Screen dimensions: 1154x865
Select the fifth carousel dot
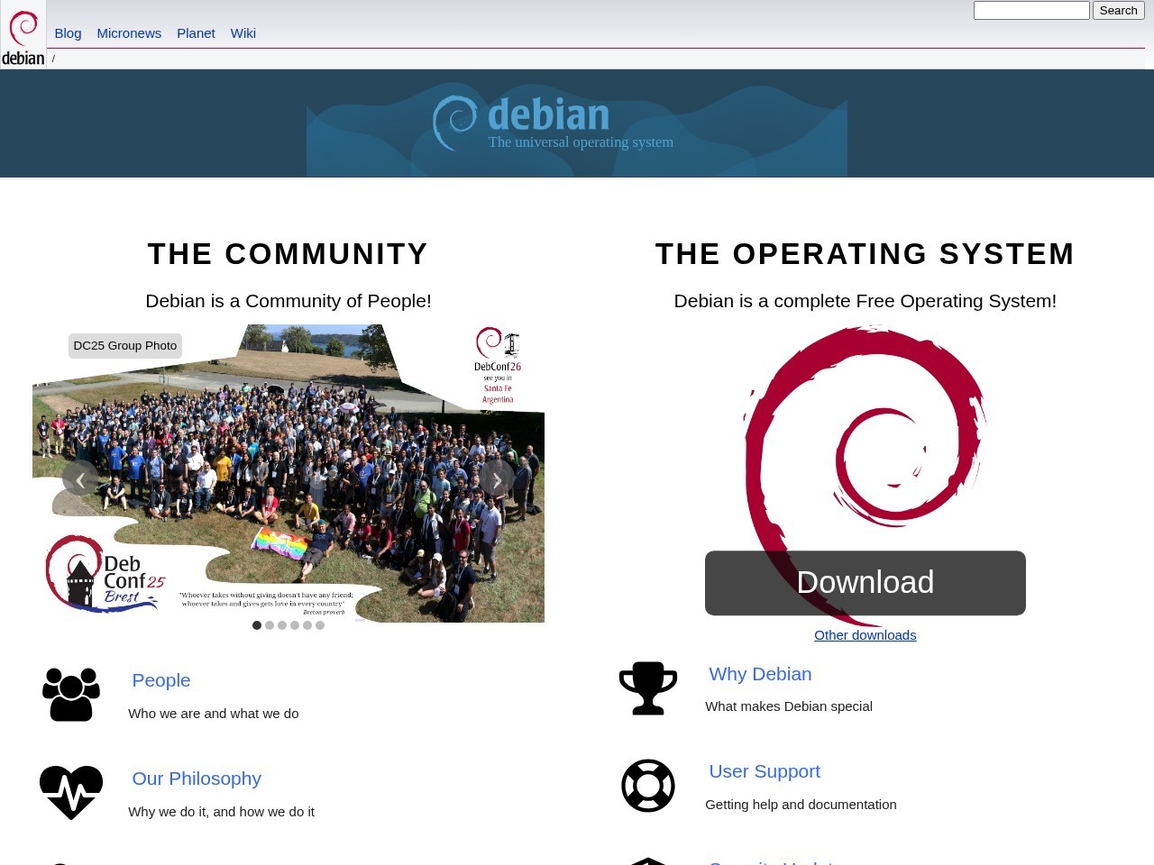pos(307,625)
